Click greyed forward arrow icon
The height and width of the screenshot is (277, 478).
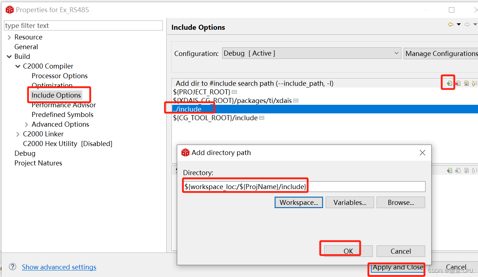(467, 24)
